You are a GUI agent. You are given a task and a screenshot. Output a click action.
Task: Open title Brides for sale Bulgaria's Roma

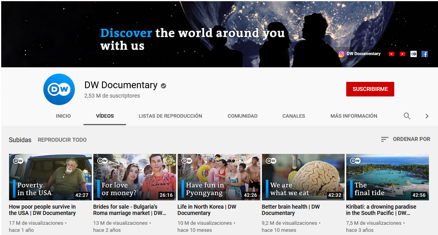point(130,210)
